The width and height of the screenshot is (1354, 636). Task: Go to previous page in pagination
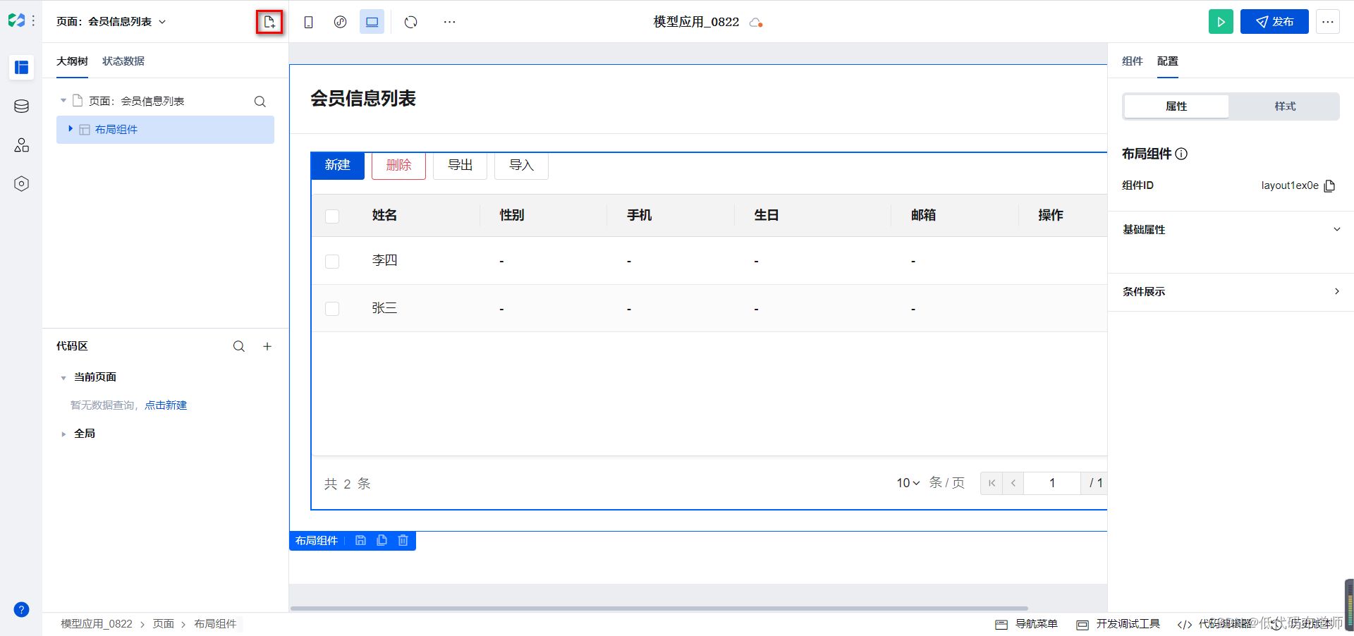point(1013,483)
